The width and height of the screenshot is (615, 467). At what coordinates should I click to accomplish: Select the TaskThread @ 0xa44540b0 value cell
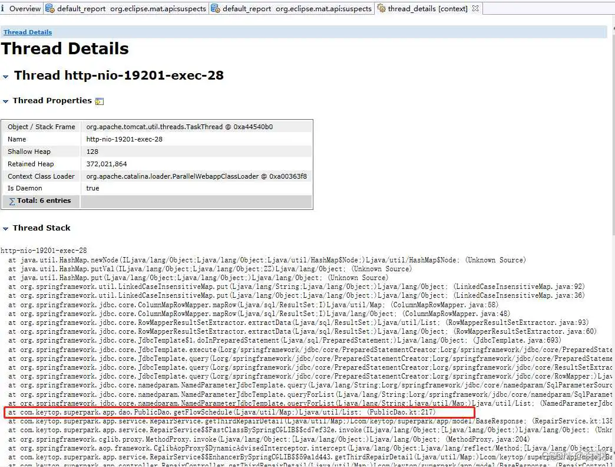(179, 127)
